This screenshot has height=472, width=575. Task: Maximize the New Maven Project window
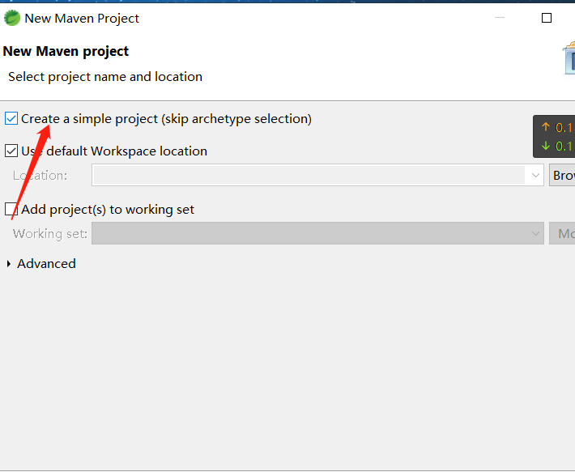(x=547, y=18)
